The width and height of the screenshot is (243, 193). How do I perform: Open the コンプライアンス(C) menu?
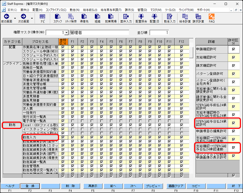[56, 10]
